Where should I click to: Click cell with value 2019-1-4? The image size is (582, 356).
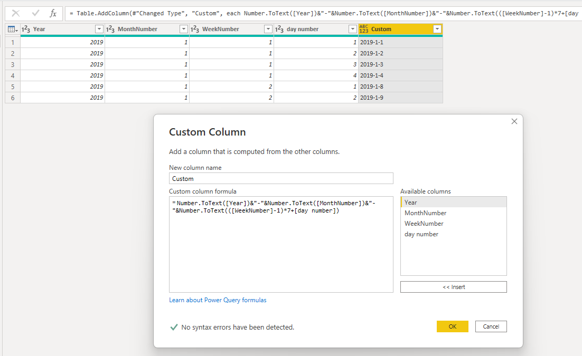(x=400, y=75)
